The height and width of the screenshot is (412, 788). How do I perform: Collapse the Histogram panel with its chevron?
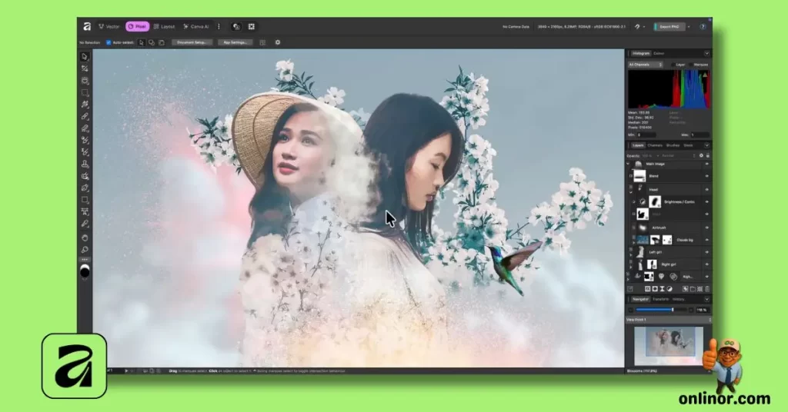coord(706,53)
